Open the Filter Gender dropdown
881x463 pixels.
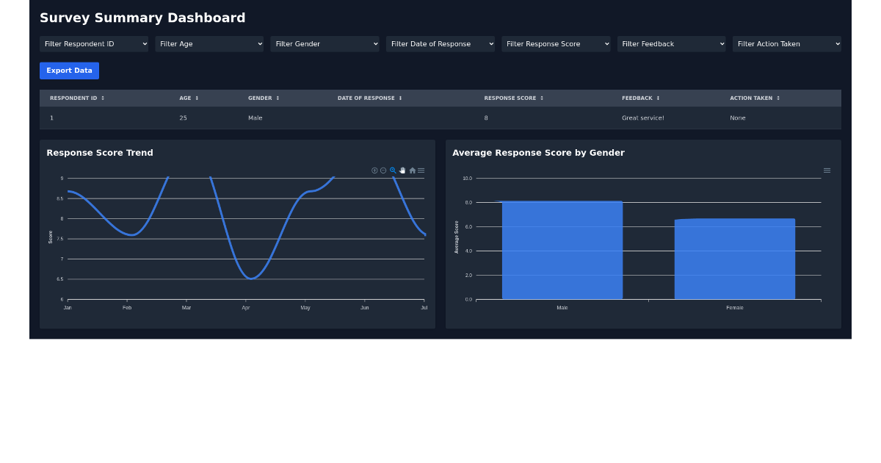click(325, 43)
